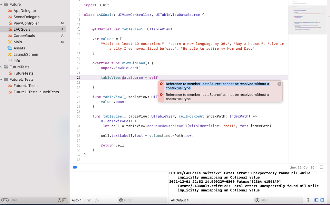Open Main storyboard file
Viewport: 330px width, 205px height.
18,42
